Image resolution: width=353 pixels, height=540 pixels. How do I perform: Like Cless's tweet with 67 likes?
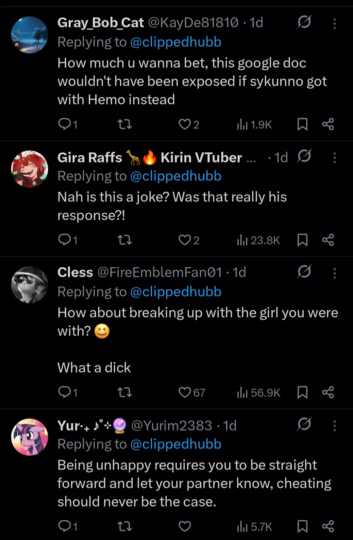click(x=185, y=392)
